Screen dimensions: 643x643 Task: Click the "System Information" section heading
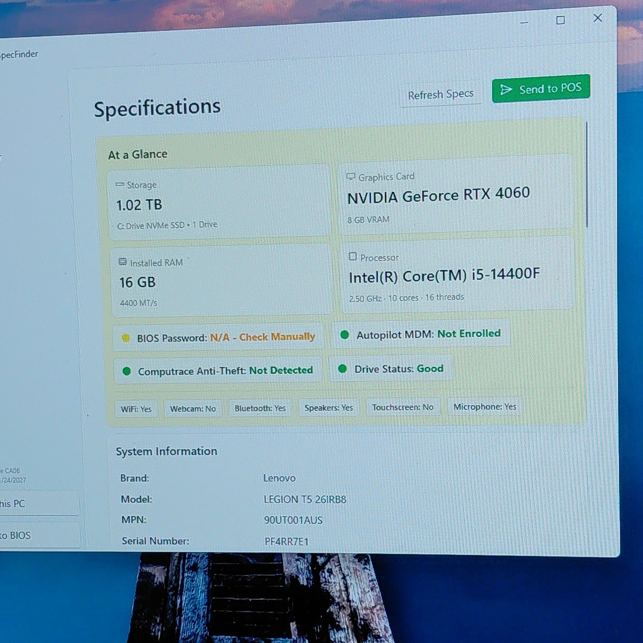click(166, 451)
